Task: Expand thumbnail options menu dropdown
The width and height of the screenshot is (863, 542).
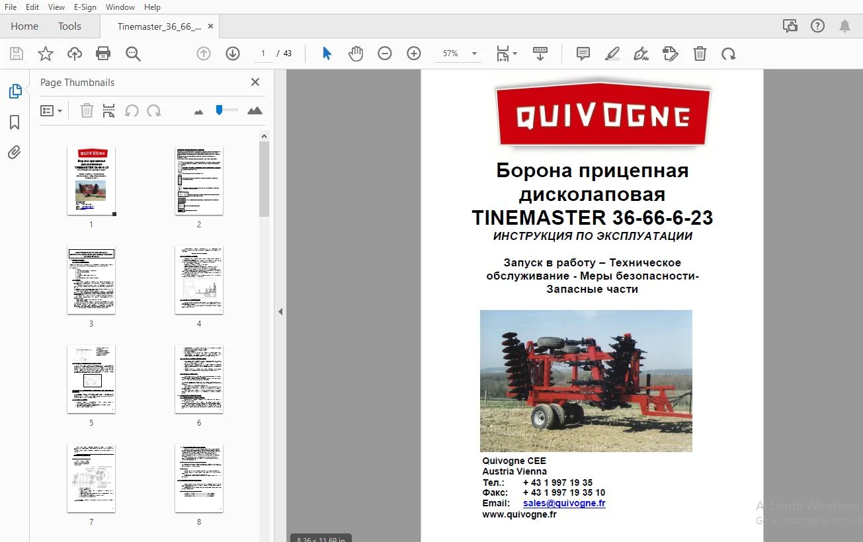Action: pos(51,111)
